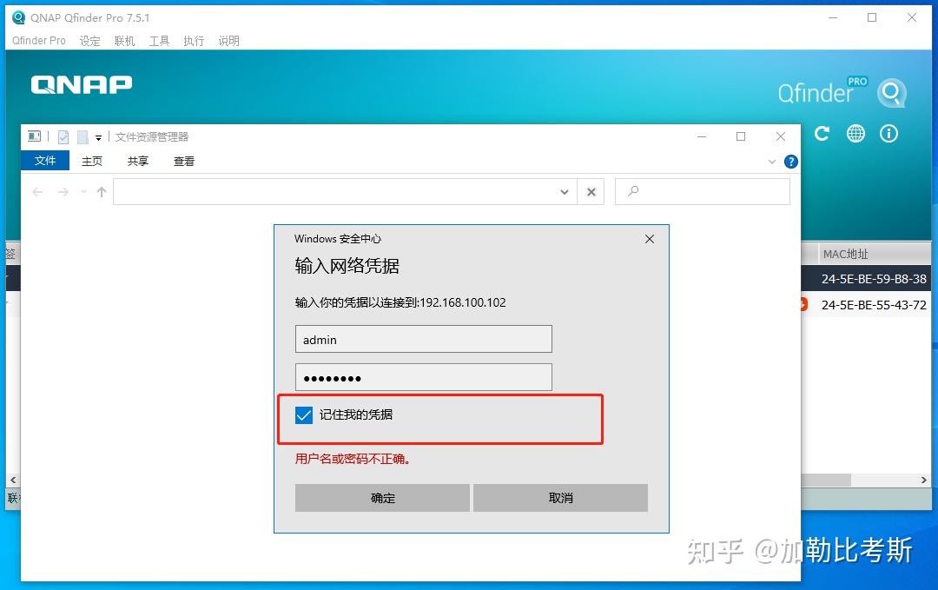Open the quick access toolbar customize arrow
This screenshot has height=590, width=938.
pyautogui.click(x=98, y=136)
